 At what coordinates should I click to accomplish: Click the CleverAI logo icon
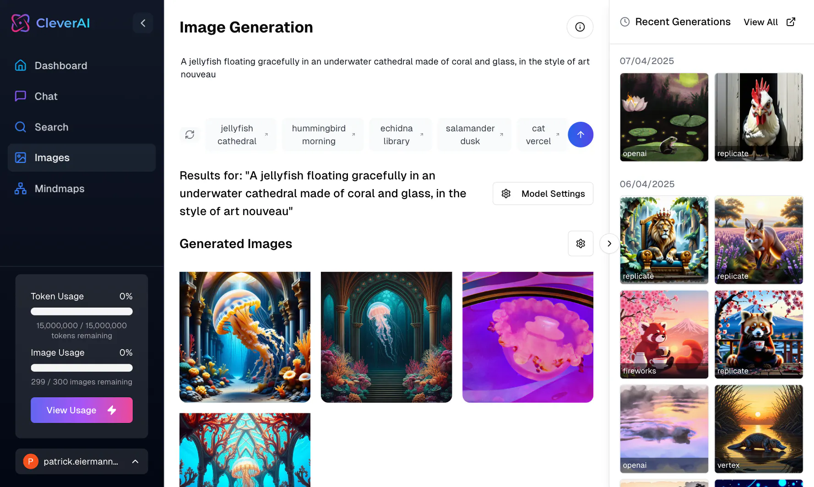tap(21, 23)
